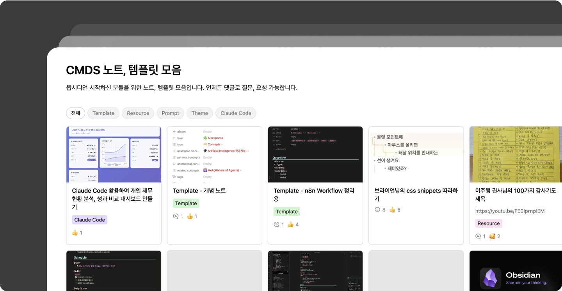
Task: Filter by the Theme tab
Action: (x=200, y=113)
